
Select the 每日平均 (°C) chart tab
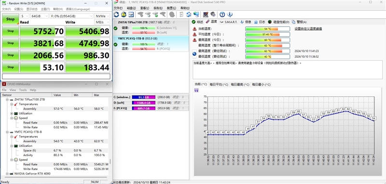pos(219,84)
